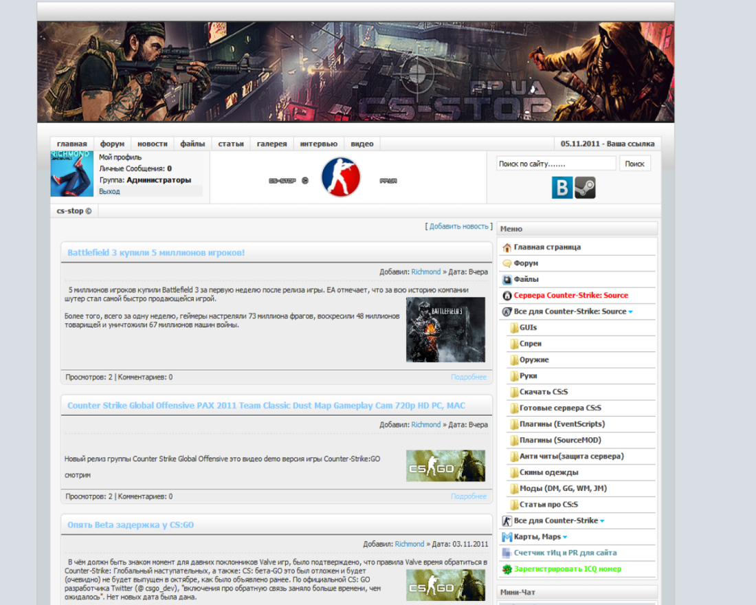Open the файлы nav tab
Viewport: 756px width, 605px height.
(192, 144)
